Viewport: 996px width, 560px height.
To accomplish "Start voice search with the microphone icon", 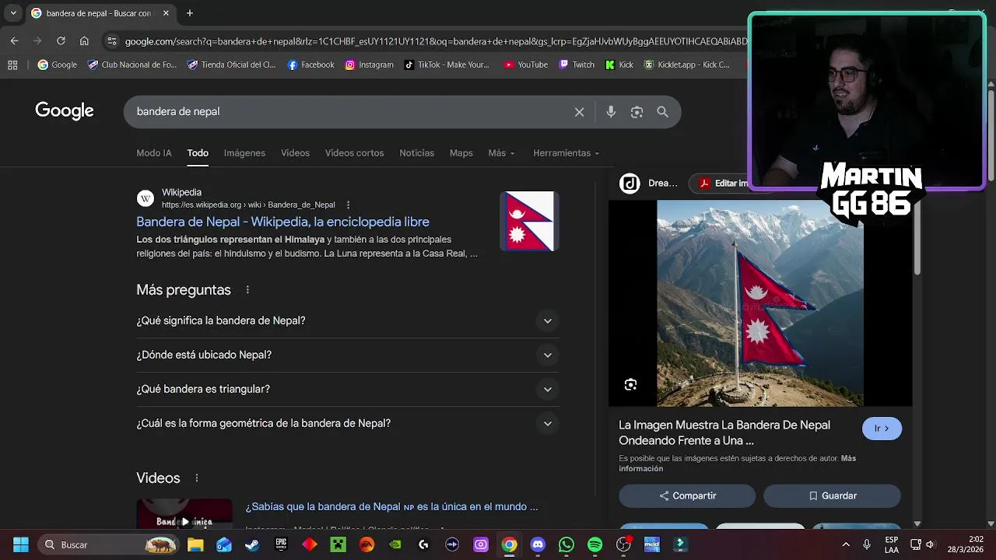I will pyautogui.click(x=611, y=112).
